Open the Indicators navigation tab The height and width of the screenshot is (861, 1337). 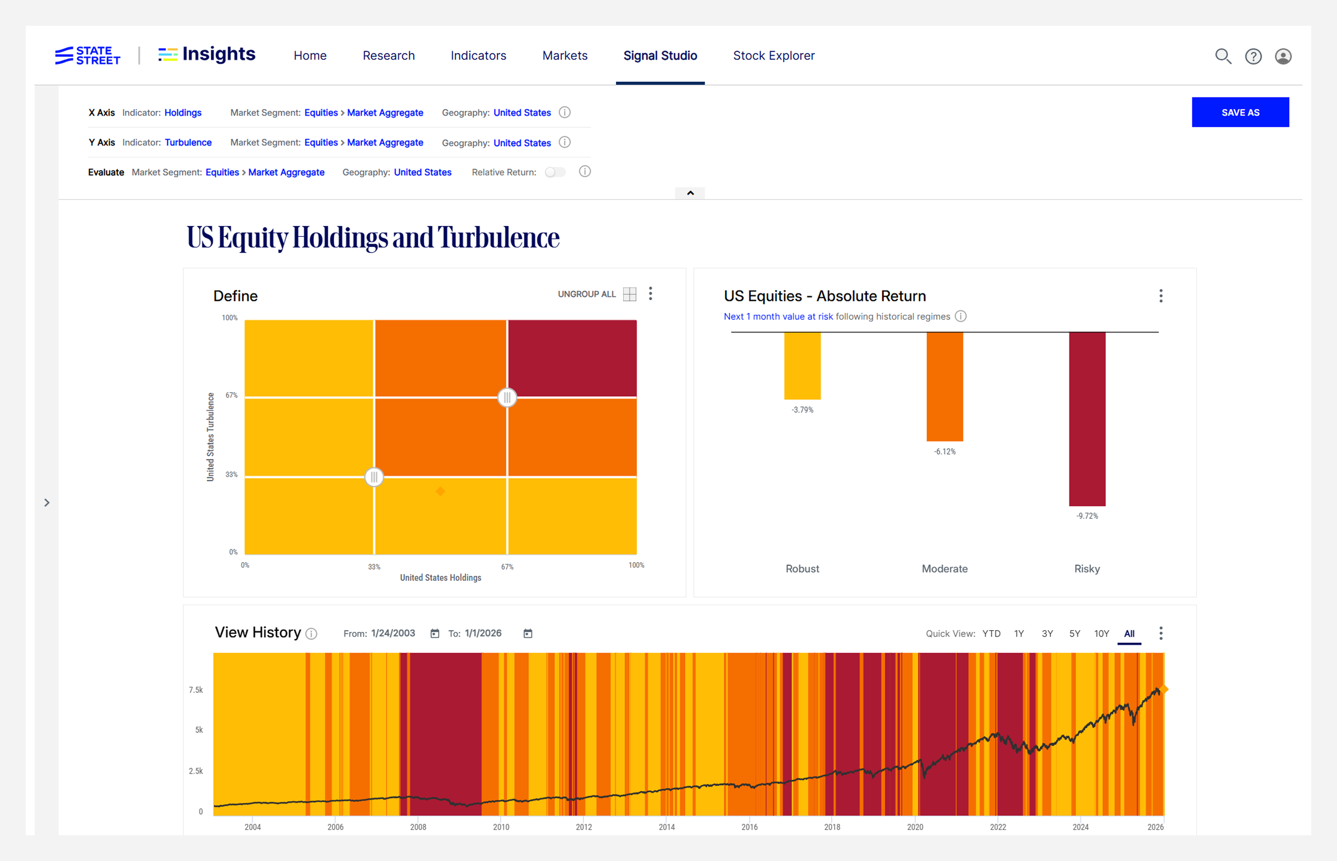pyautogui.click(x=478, y=55)
